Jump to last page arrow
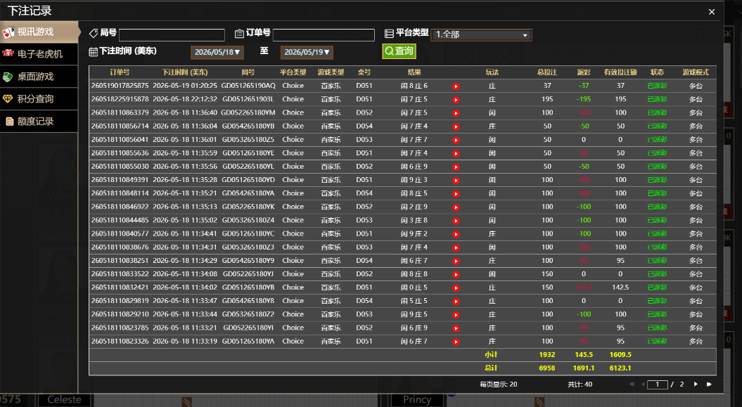Viewport: 742px width, 407px height. pos(709,385)
